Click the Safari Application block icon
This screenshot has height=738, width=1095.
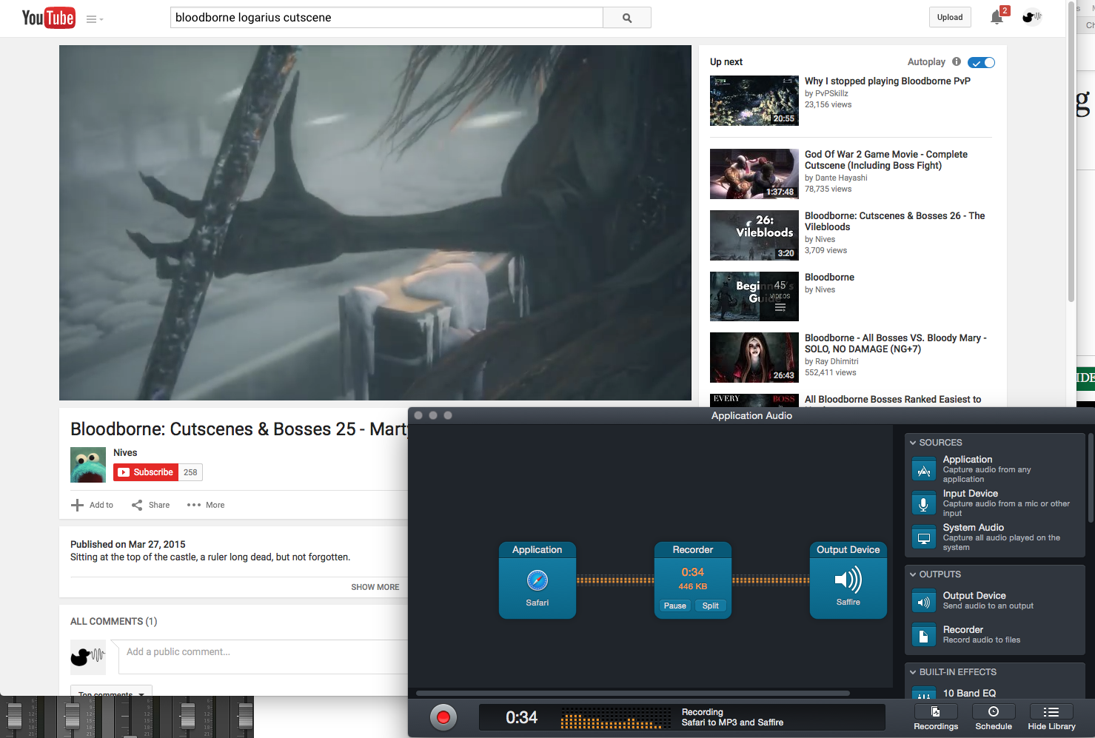(x=538, y=580)
